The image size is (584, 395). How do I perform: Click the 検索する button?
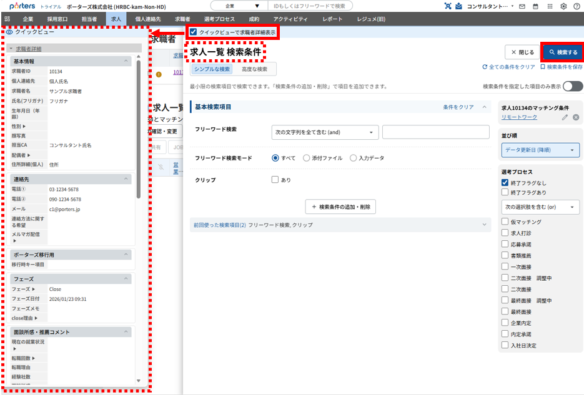click(562, 52)
